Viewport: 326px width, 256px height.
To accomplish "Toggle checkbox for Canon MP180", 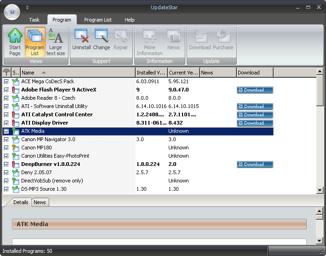I will point(6,148).
